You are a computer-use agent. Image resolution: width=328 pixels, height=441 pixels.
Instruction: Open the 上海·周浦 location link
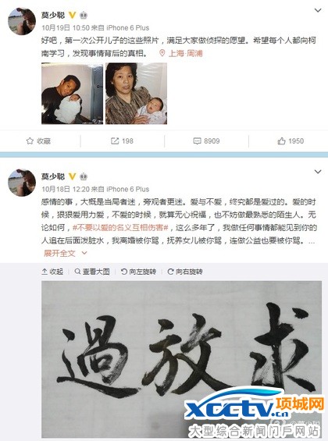point(186,53)
